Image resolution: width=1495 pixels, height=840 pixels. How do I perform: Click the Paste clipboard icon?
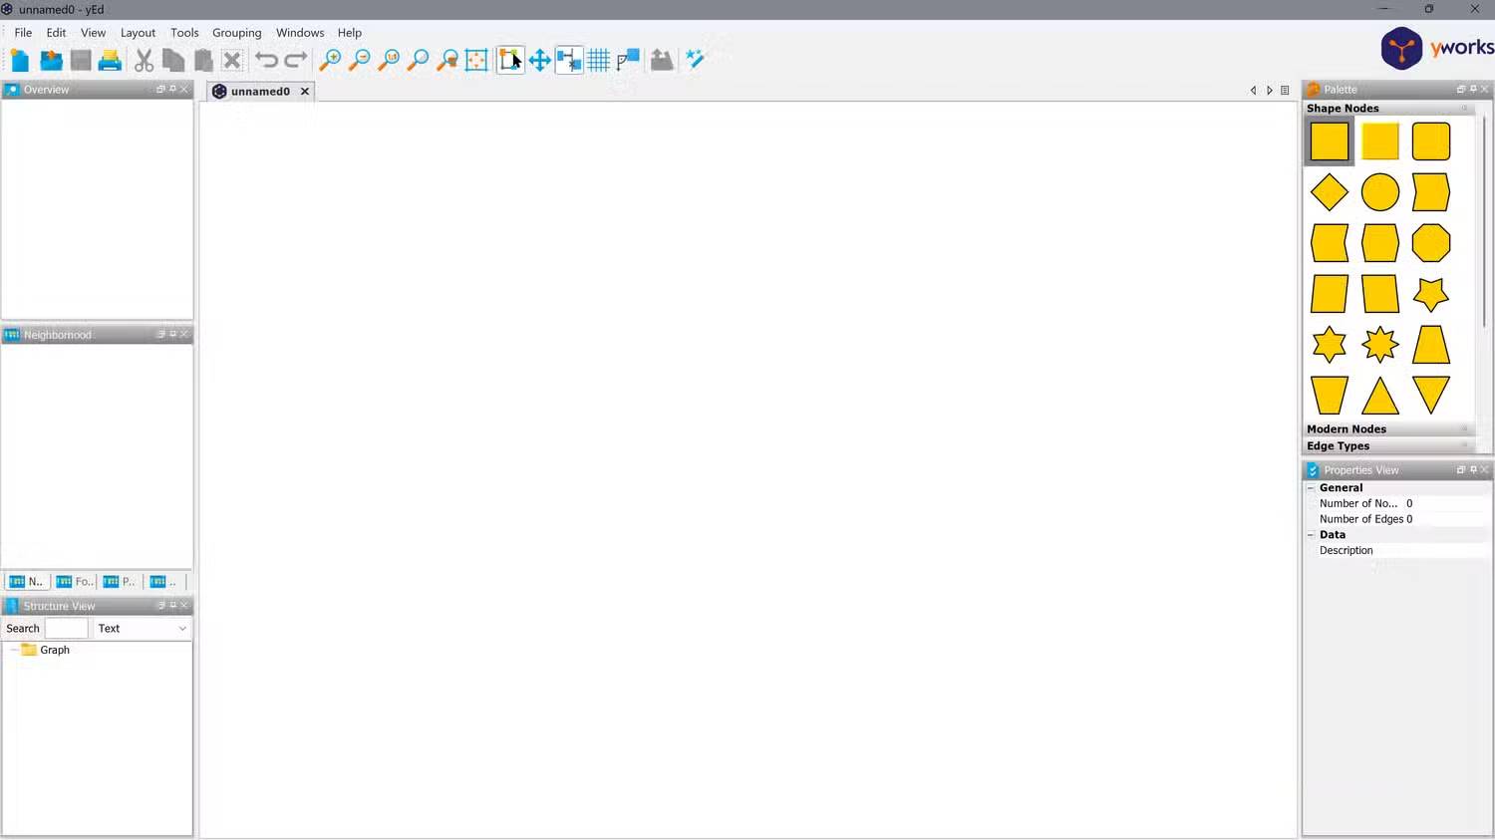[203, 61]
